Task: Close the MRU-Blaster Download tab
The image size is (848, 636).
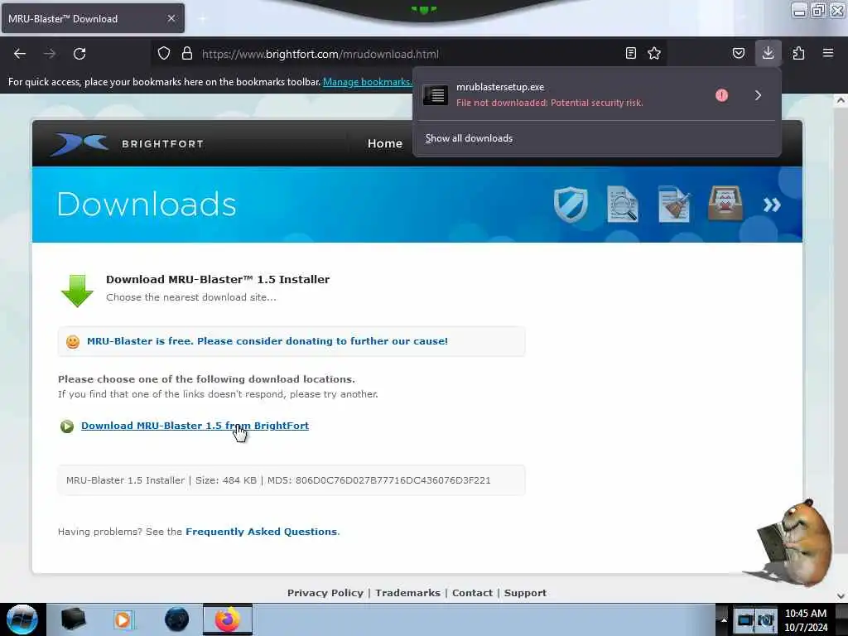Action: [x=171, y=18]
